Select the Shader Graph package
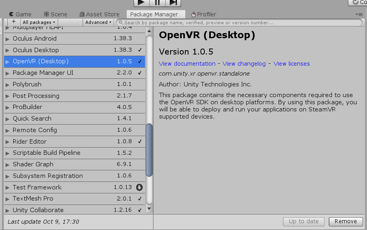The image size is (367, 230). coord(75,165)
